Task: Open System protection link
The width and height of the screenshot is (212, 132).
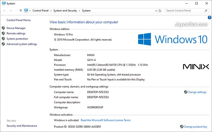Action: 17,39
